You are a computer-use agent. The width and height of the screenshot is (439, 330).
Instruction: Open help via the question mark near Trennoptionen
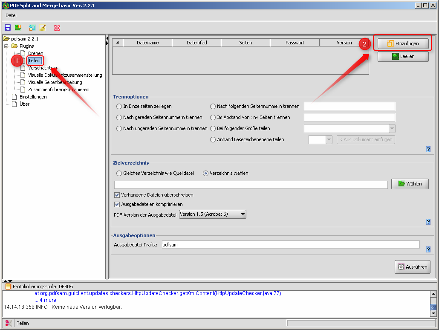[x=428, y=149]
